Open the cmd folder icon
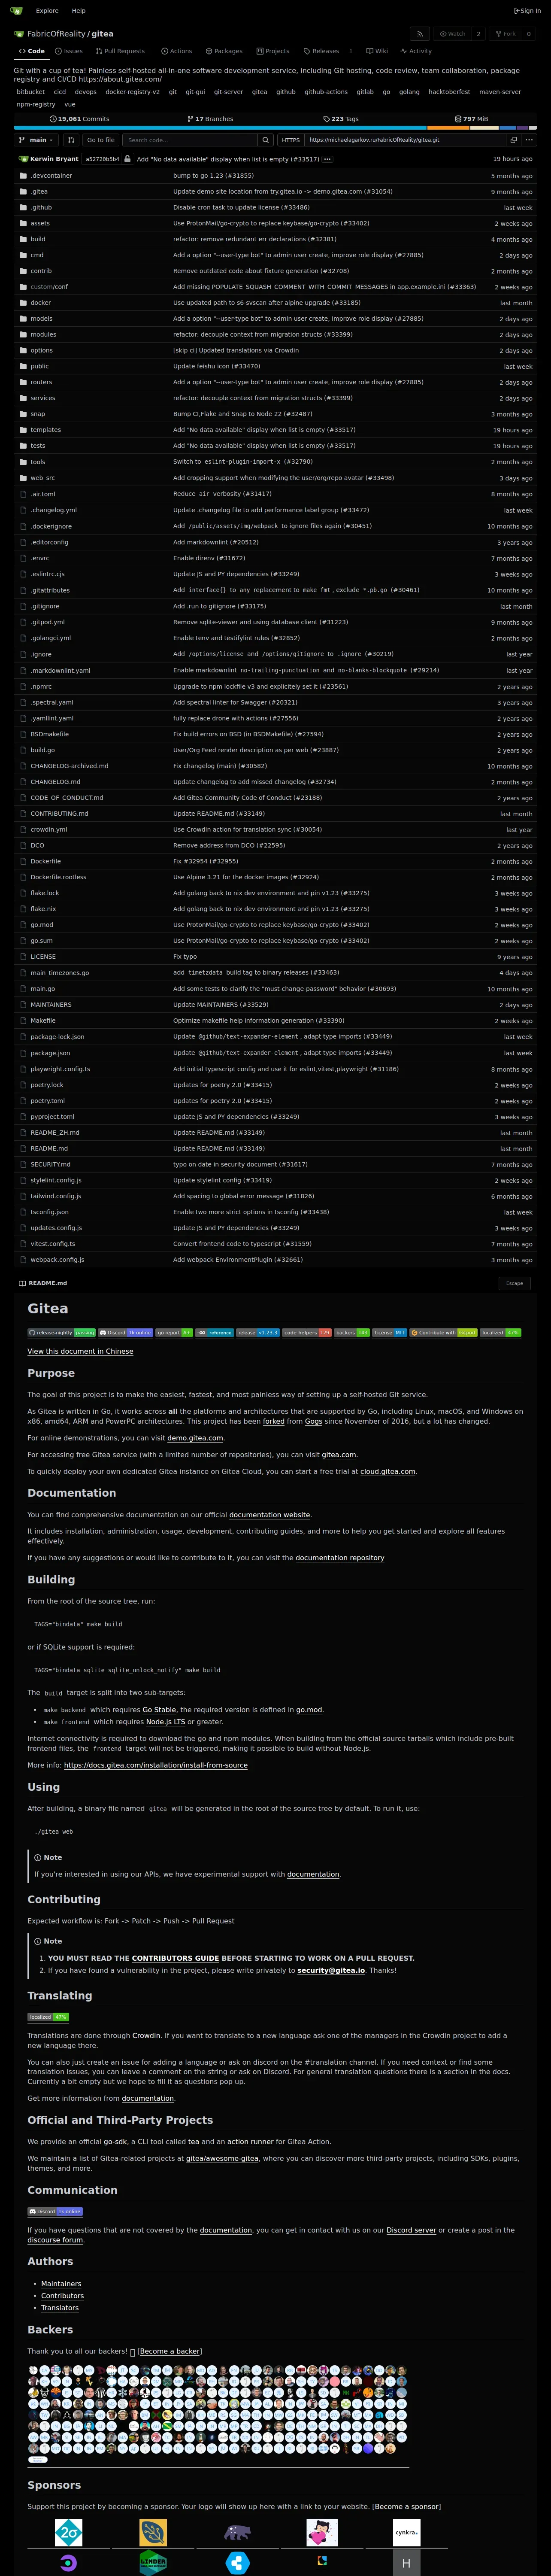The width and height of the screenshot is (551, 2576). pyautogui.click(x=23, y=255)
